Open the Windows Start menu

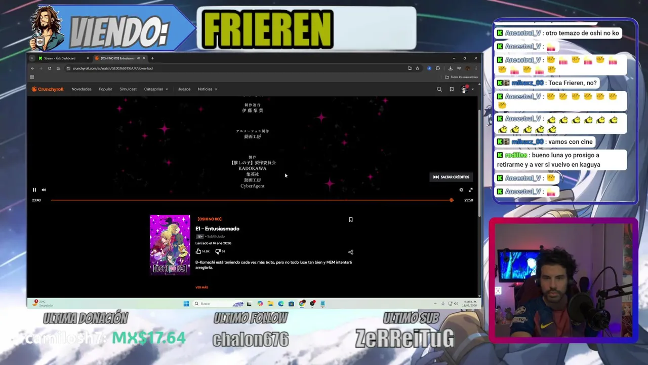click(186, 304)
